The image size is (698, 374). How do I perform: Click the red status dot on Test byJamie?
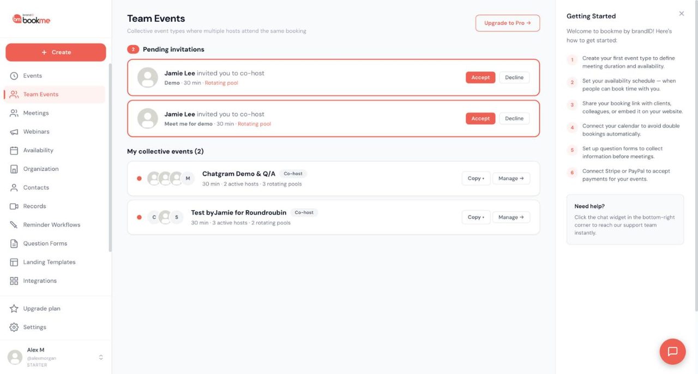[x=139, y=217]
